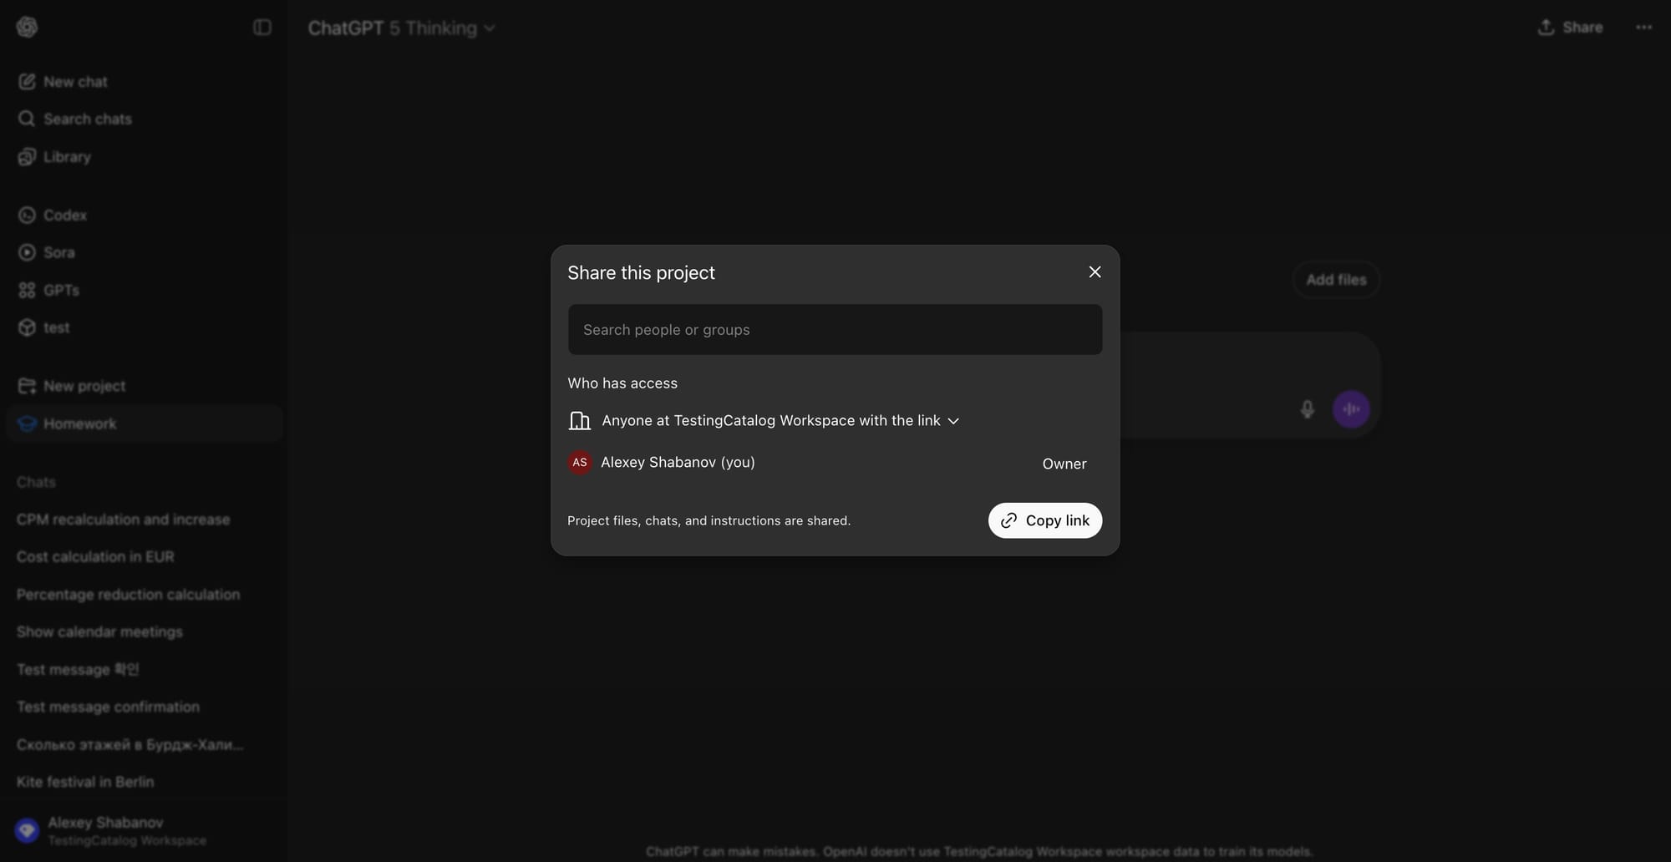Copy the project share link
The image size is (1671, 862).
click(1044, 520)
